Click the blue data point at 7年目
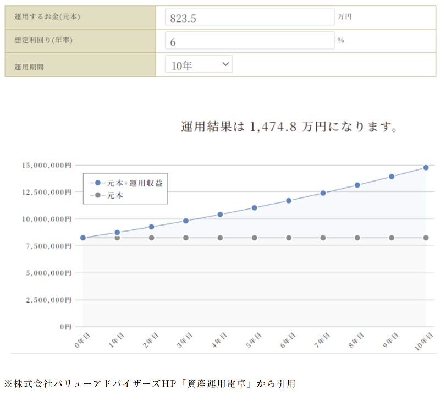Viewport: 440px width, 401px height. pyautogui.click(x=323, y=193)
